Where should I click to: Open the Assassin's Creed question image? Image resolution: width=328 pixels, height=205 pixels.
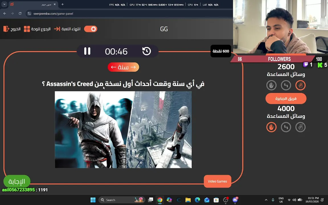point(123,130)
